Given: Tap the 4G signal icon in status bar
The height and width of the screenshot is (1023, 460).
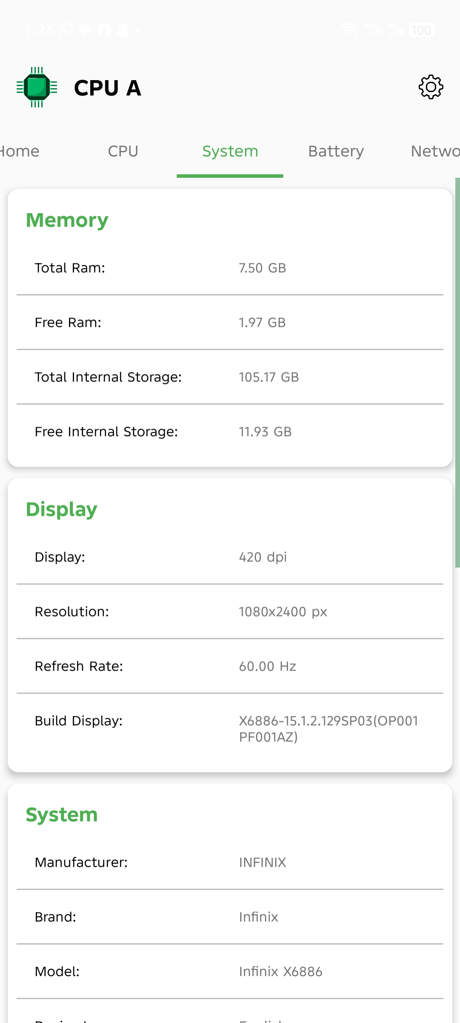Looking at the screenshot, I should pyautogui.click(x=396, y=30).
